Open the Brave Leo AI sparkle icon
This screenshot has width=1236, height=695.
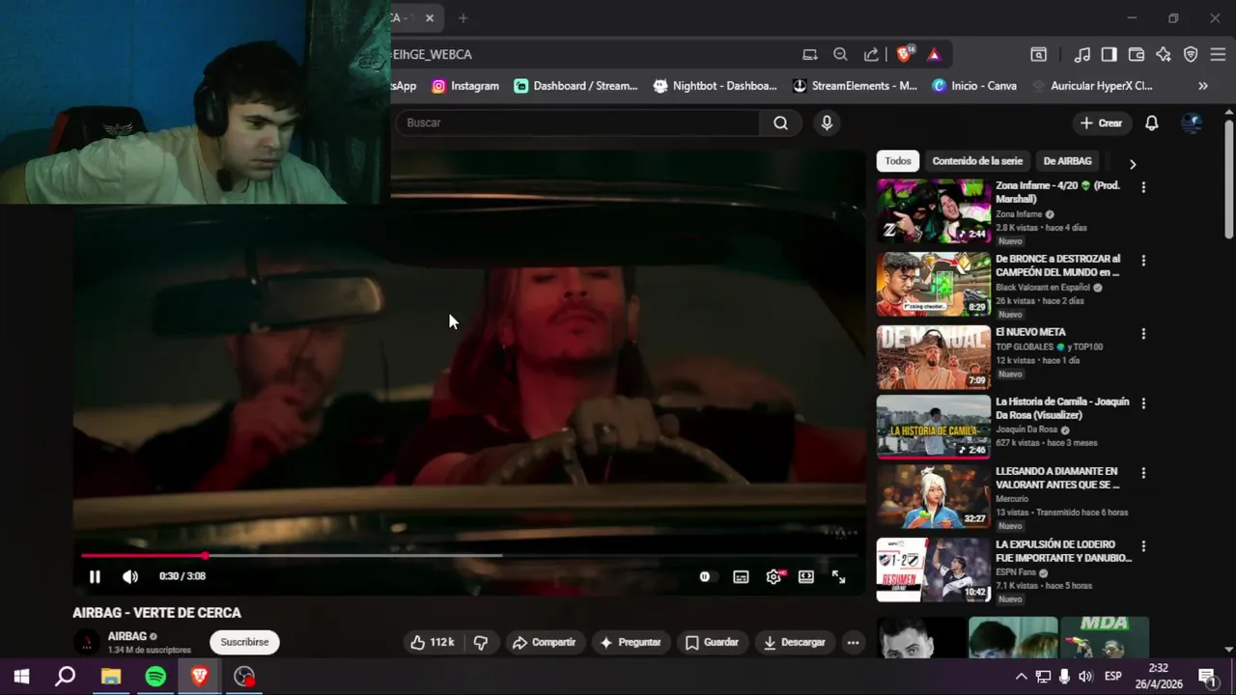pos(1164,54)
